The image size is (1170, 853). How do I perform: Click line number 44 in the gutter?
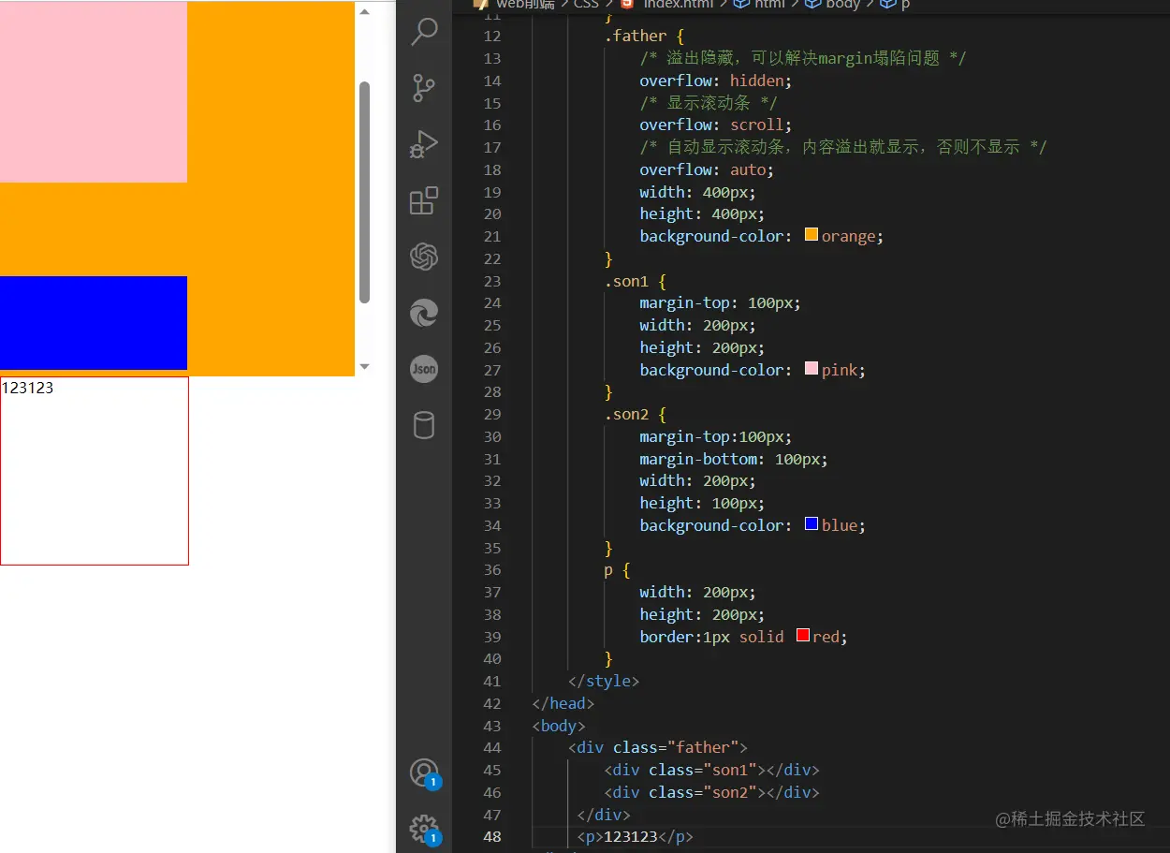492,747
